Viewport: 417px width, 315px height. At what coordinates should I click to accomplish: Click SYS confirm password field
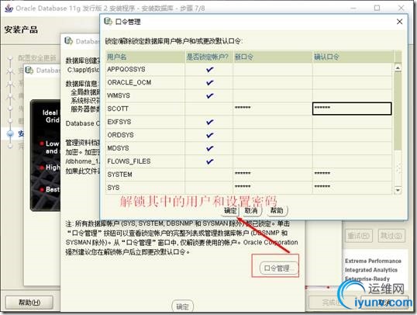tap(352, 188)
